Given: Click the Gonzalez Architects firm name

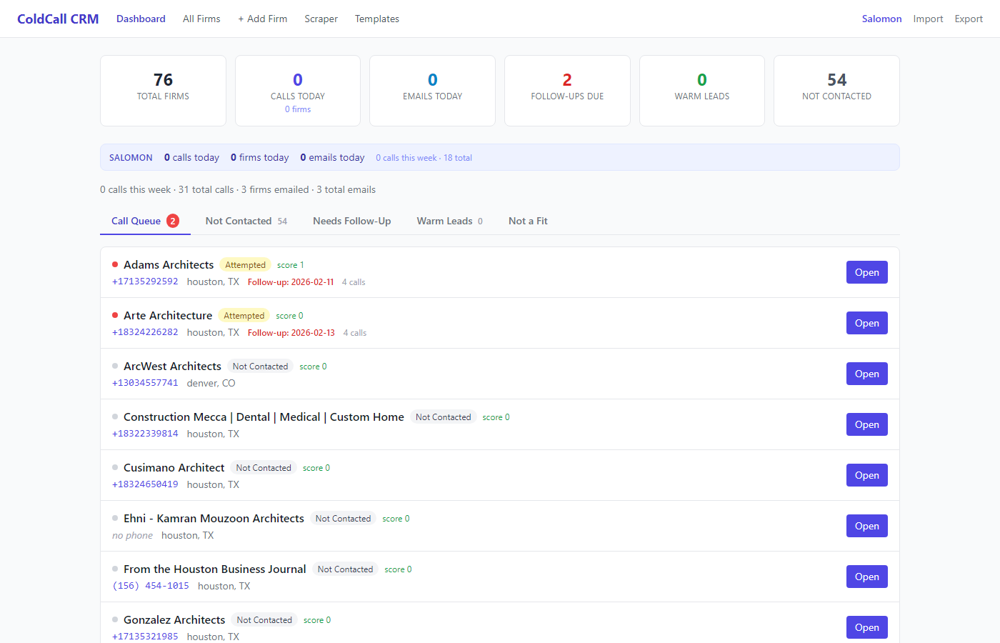Looking at the screenshot, I should tap(174, 620).
